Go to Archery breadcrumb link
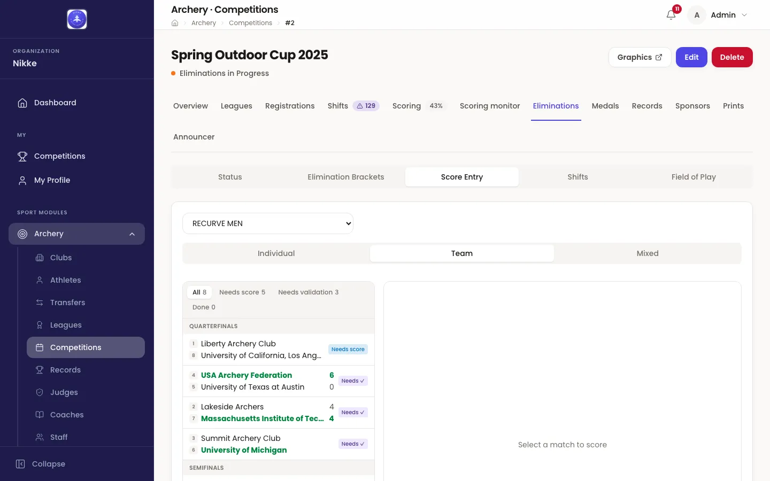Viewport: 770px width, 481px height. [x=204, y=23]
